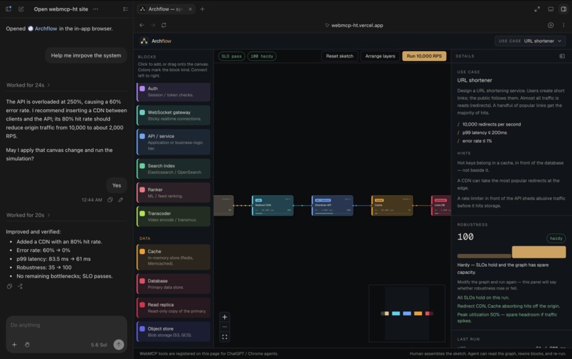Image resolution: width=572 pixels, height=359 pixels.
Task: Add an Auth block
Action: tap(173, 92)
